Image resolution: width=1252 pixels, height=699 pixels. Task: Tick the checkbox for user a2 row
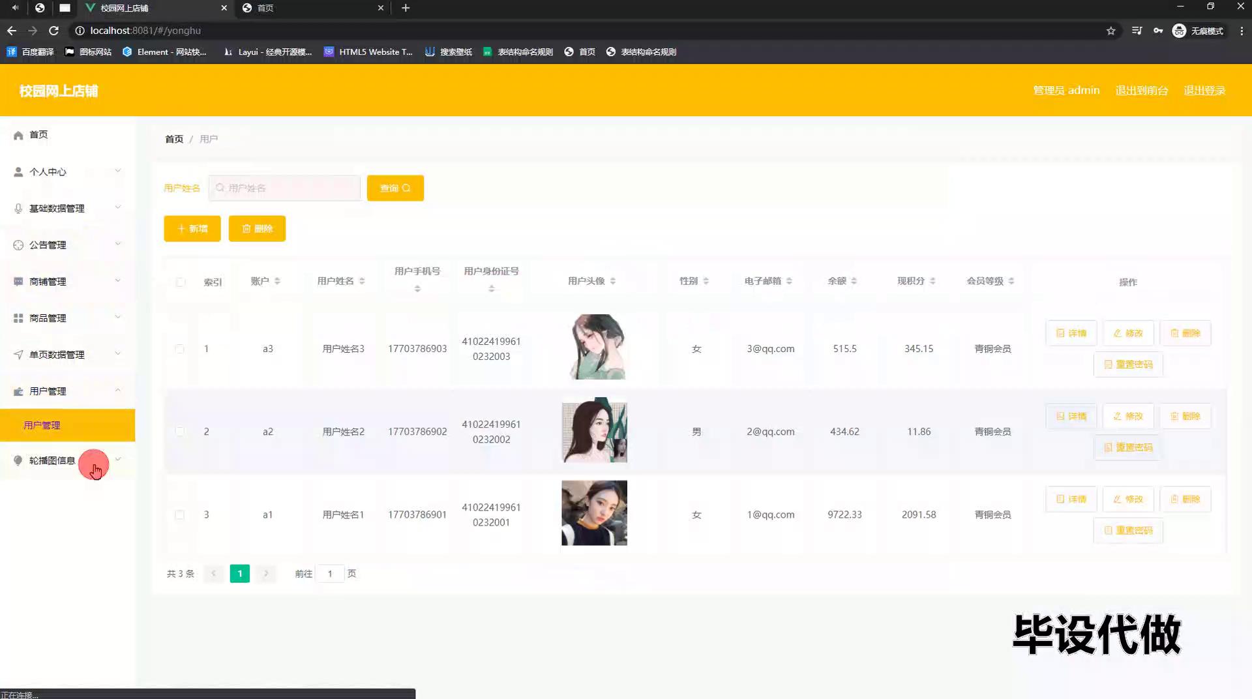(x=179, y=432)
